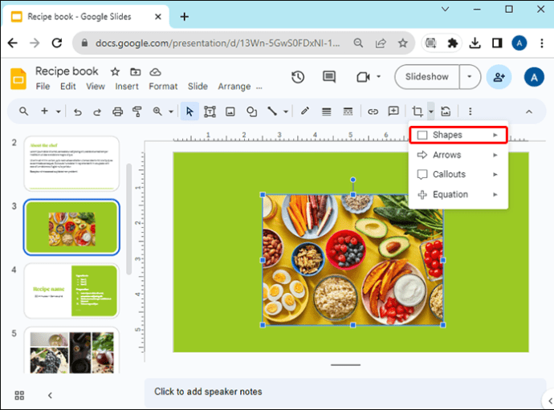The image size is (554, 410).
Task: Open mask image dropdown arrow
Action: [431, 112]
